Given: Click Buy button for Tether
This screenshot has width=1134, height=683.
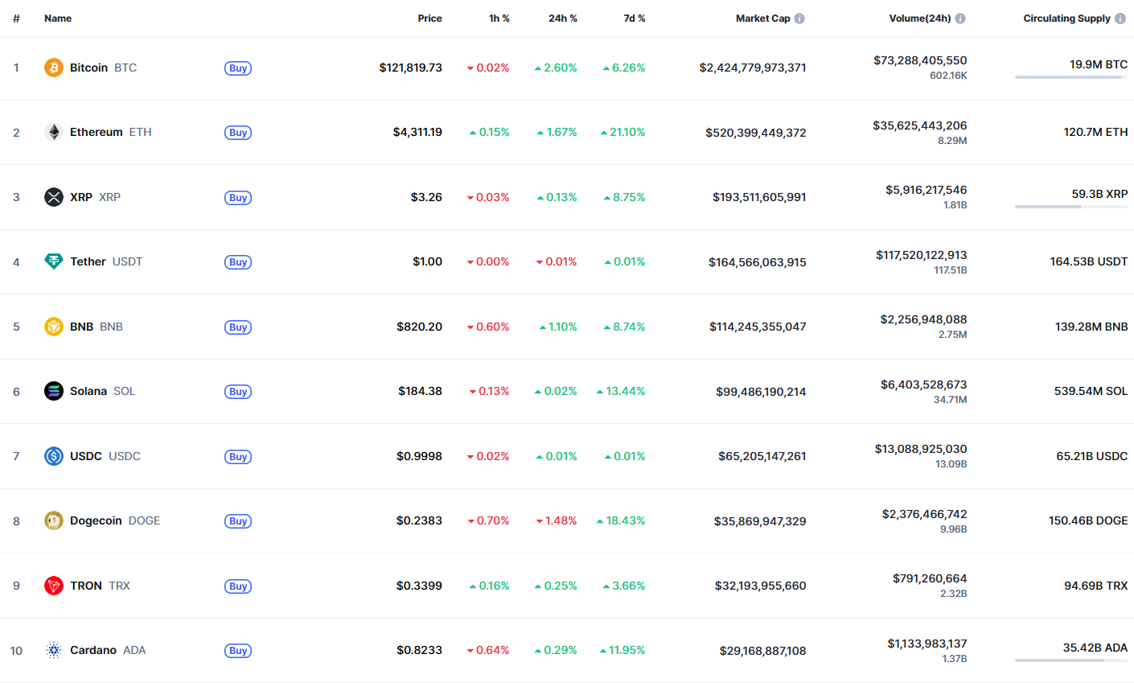Looking at the screenshot, I should [x=238, y=262].
